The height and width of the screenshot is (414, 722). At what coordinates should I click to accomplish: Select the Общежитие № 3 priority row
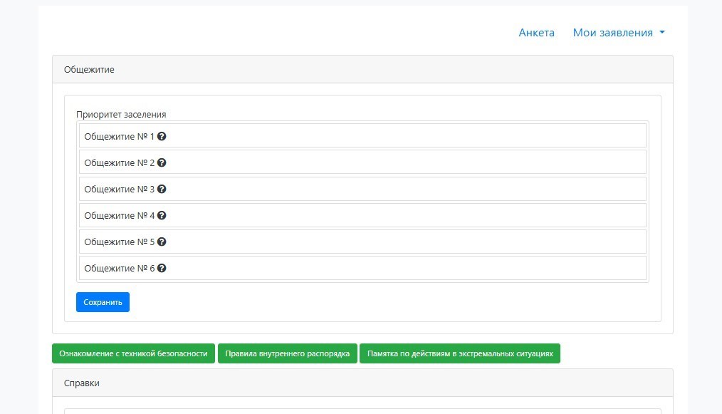(363, 189)
